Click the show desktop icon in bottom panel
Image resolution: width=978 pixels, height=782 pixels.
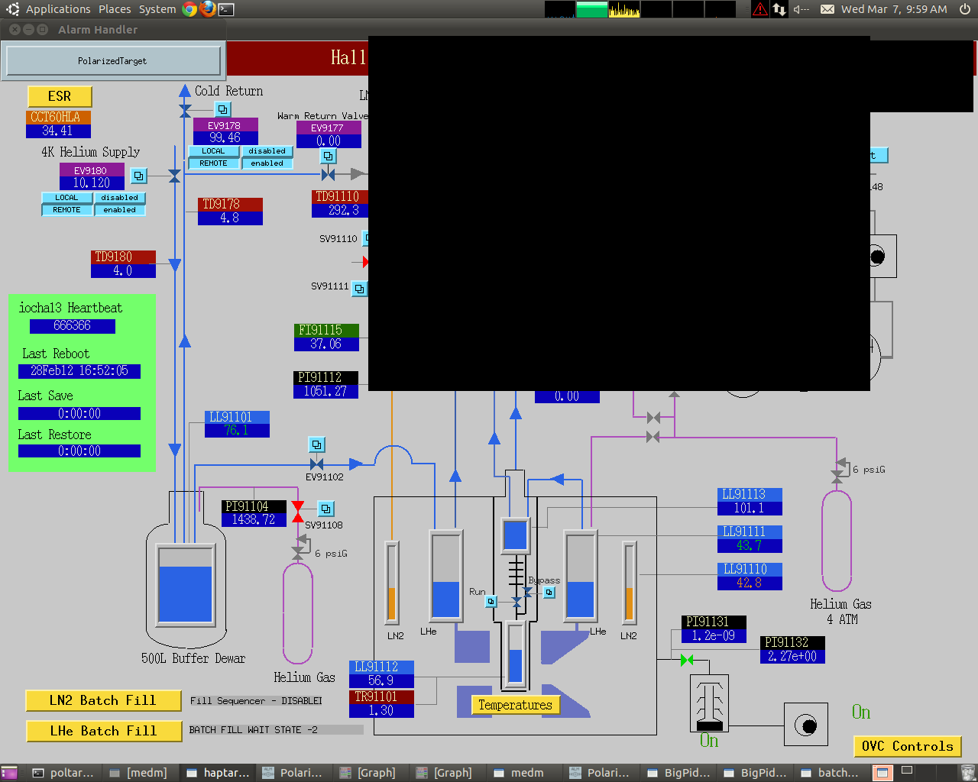tap(9, 773)
